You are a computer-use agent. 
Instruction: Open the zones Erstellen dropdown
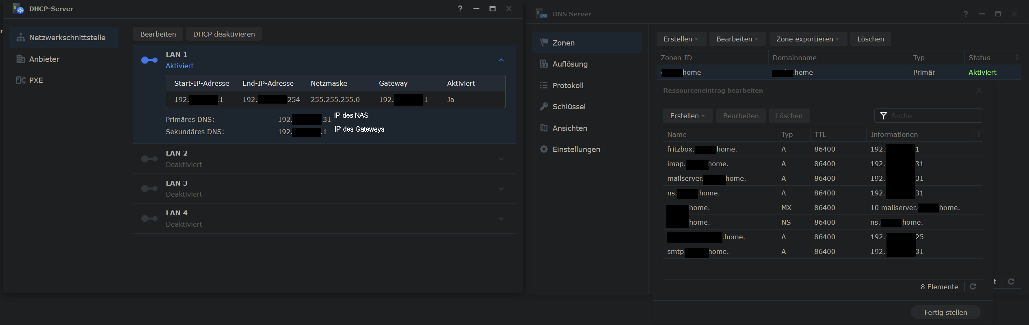(681, 39)
